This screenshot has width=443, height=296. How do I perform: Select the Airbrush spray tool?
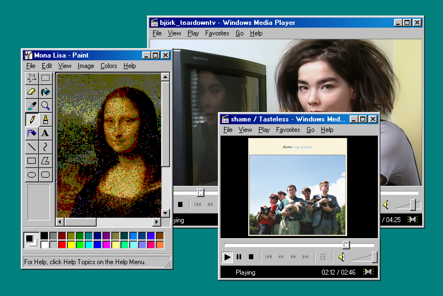click(32, 133)
